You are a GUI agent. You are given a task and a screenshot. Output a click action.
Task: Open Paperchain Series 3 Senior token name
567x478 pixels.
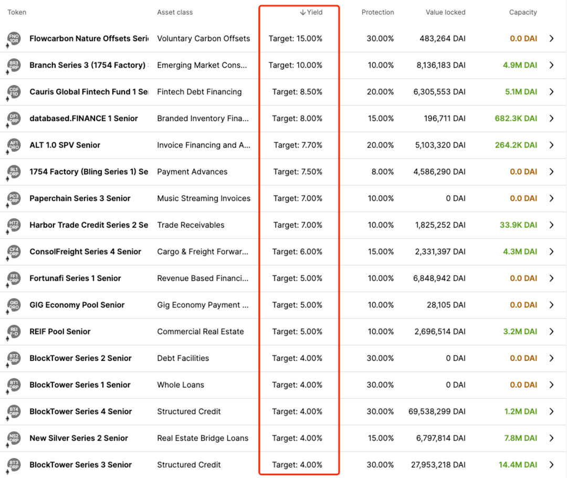pyautogui.click(x=80, y=198)
